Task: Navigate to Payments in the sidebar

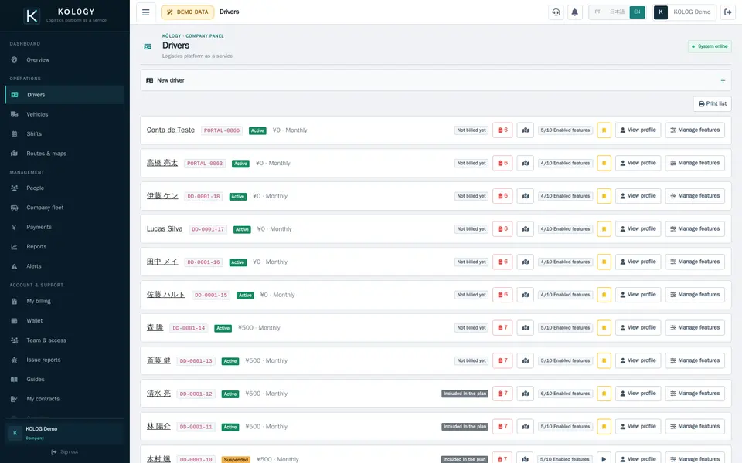Action: (x=65, y=227)
